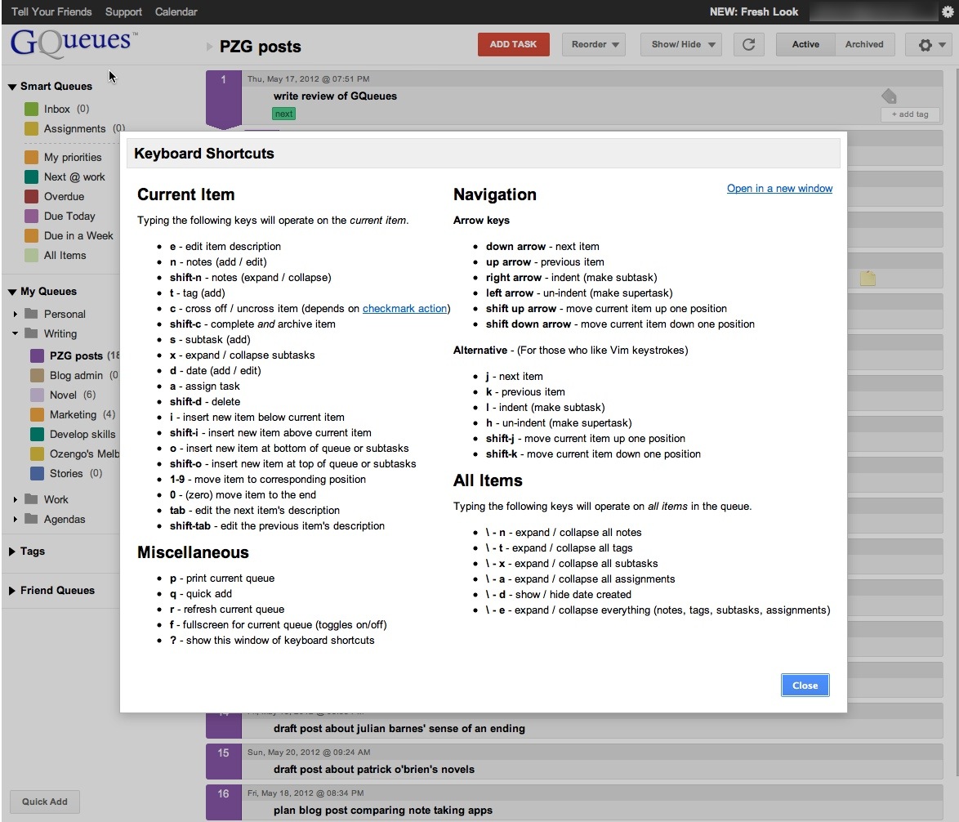Click Support in the top bar
The width and height of the screenshot is (959, 822).
(123, 11)
